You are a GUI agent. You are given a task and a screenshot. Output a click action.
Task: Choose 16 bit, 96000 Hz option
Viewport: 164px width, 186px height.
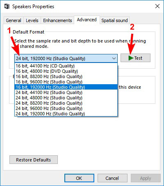coord(66,82)
